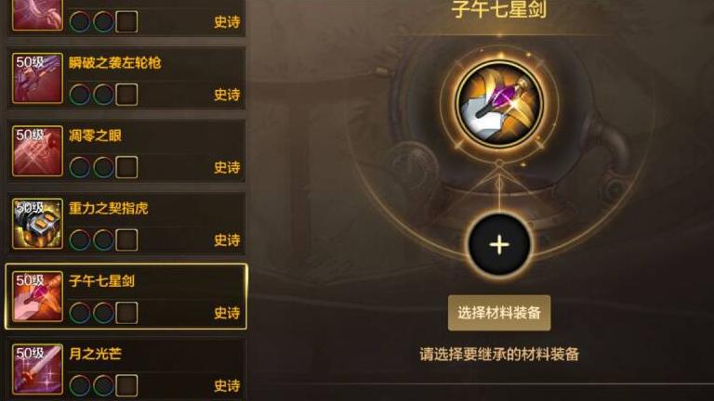Click the square slot of 月之光芒
Viewport: 714px width, 401px height.
click(x=126, y=385)
